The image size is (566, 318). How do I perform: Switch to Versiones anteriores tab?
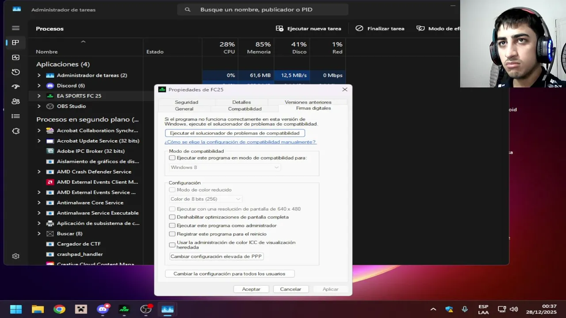point(308,102)
